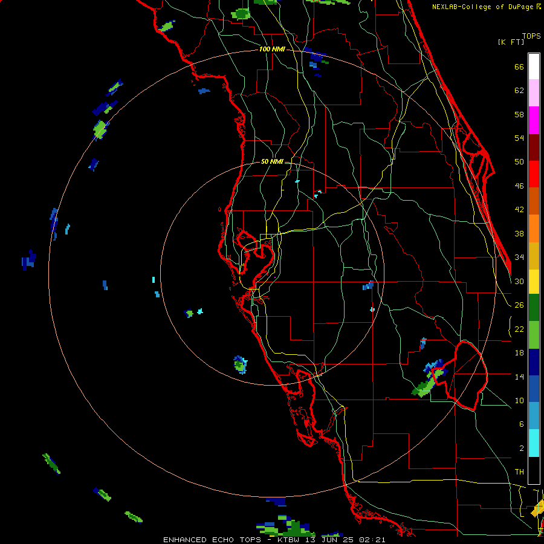Click the green echo cell at top center

pos(241,15)
